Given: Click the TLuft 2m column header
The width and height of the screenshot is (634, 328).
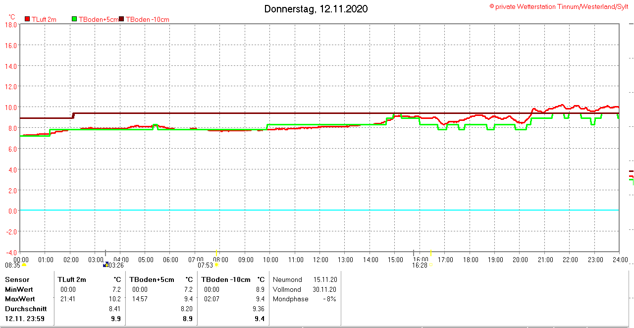Looking at the screenshot, I should tap(72, 279).
